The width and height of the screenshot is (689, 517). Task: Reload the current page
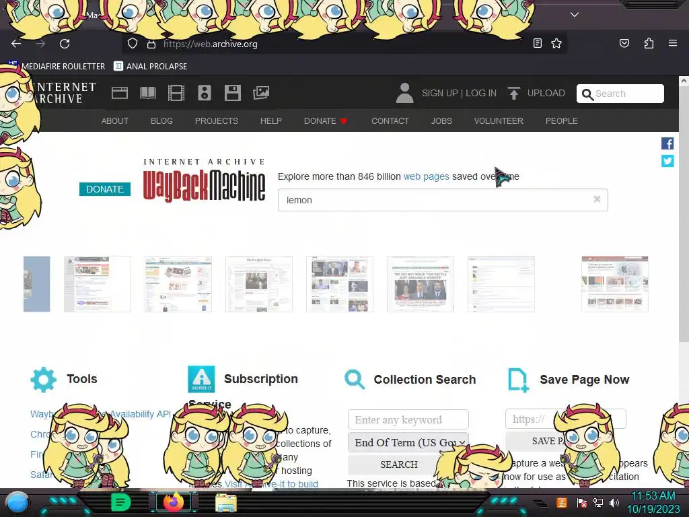[65, 44]
